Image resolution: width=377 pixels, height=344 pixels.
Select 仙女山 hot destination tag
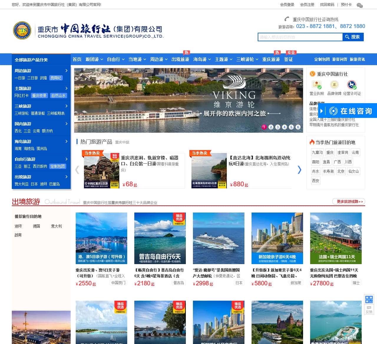[x=353, y=171]
